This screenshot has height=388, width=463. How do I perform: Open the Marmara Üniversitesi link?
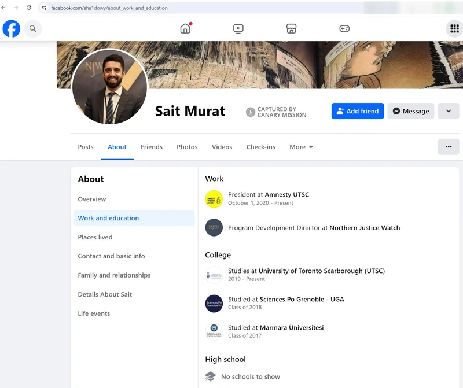[x=292, y=327]
